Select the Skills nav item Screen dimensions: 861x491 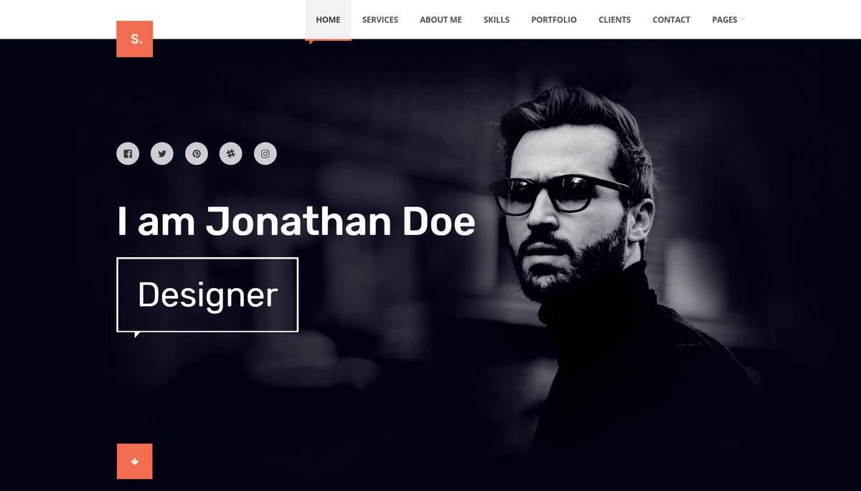click(x=497, y=19)
